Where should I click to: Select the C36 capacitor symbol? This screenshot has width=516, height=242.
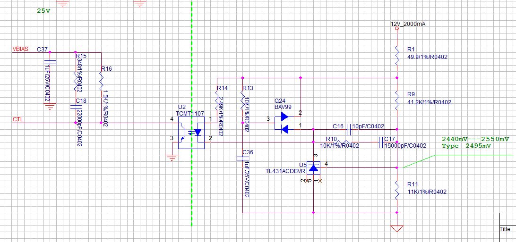242,159
